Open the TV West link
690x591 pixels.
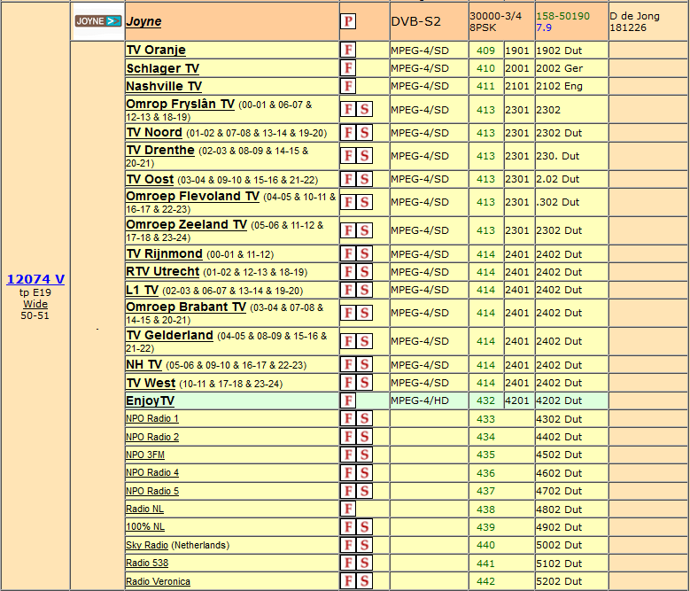[x=151, y=384]
